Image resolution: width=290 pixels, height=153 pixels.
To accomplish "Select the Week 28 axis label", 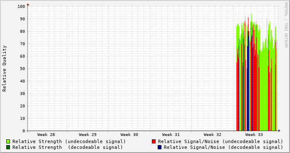I will (x=46, y=135).
